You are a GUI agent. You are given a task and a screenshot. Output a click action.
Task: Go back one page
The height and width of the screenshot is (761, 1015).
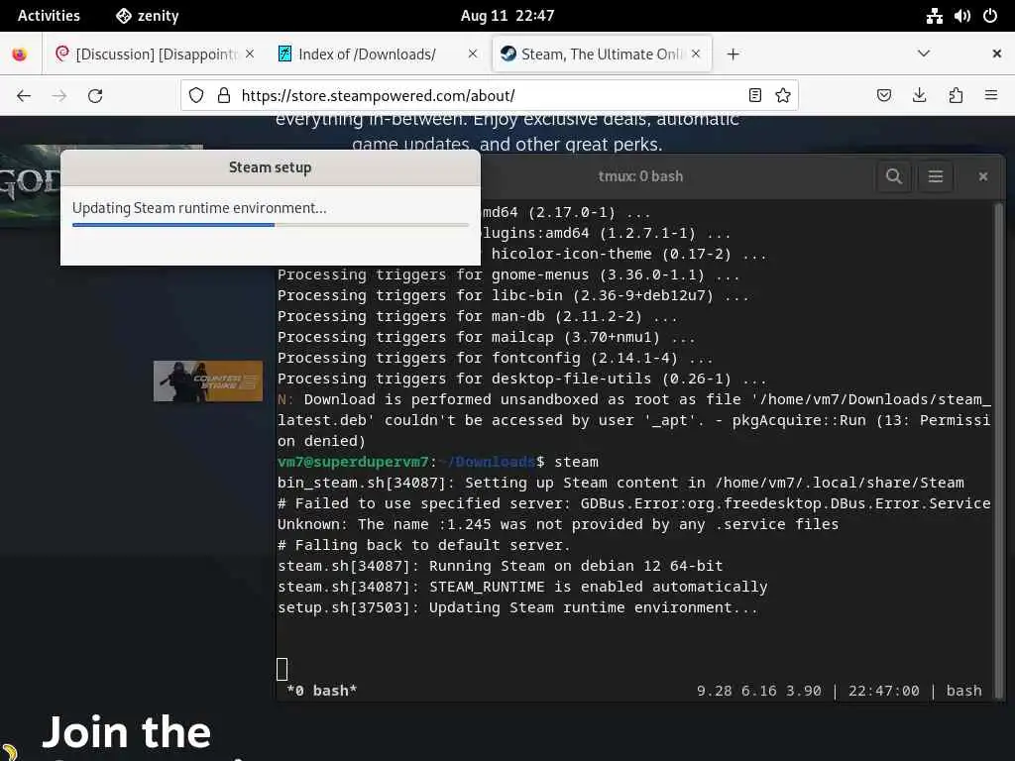click(24, 96)
